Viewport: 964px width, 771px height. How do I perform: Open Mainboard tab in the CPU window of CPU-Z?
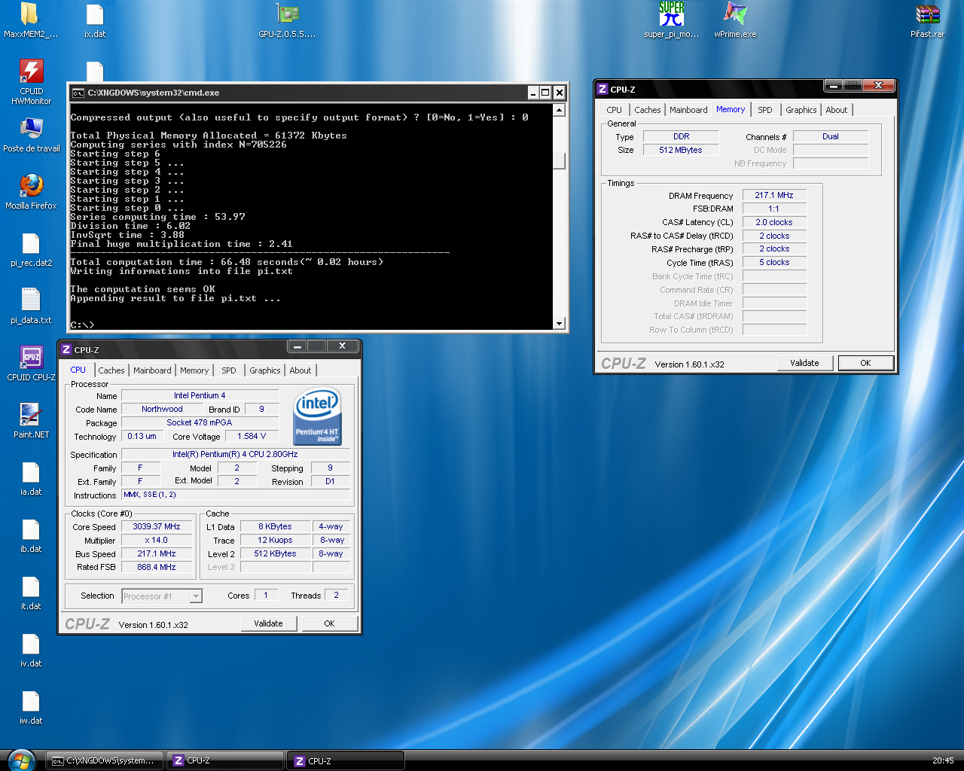tap(152, 370)
